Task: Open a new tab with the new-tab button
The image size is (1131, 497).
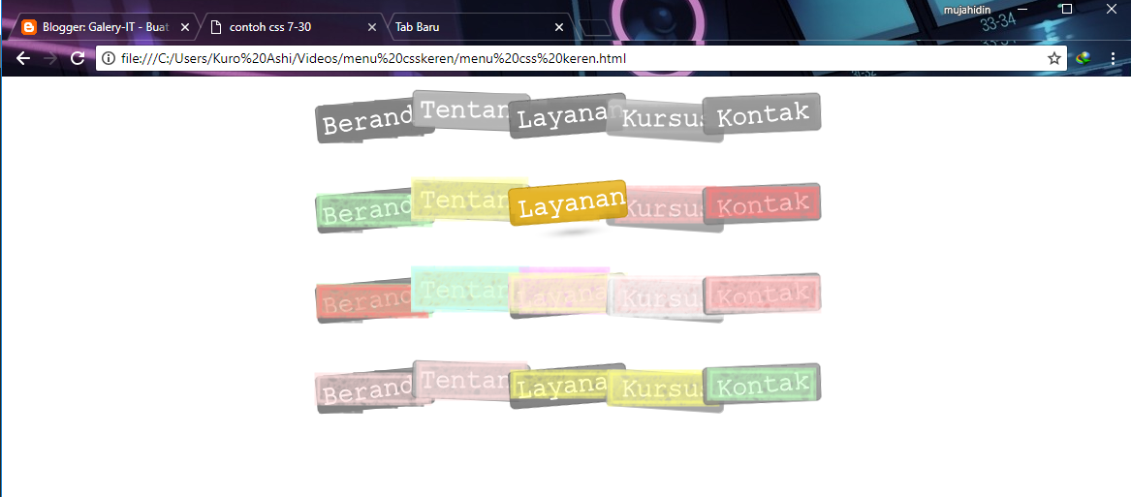Action: click(x=600, y=27)
